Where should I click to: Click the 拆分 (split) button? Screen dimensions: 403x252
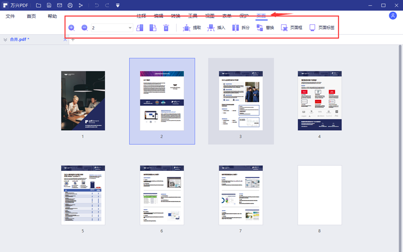[x=241, y=28]
